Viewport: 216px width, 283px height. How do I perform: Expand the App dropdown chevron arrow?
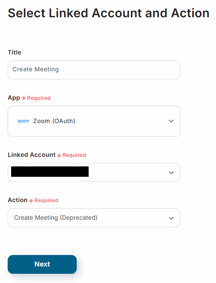click(171, 121)
